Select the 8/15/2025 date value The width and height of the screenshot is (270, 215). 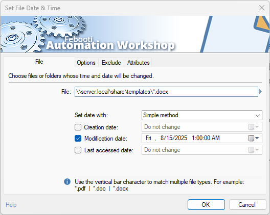click(173, 138)
